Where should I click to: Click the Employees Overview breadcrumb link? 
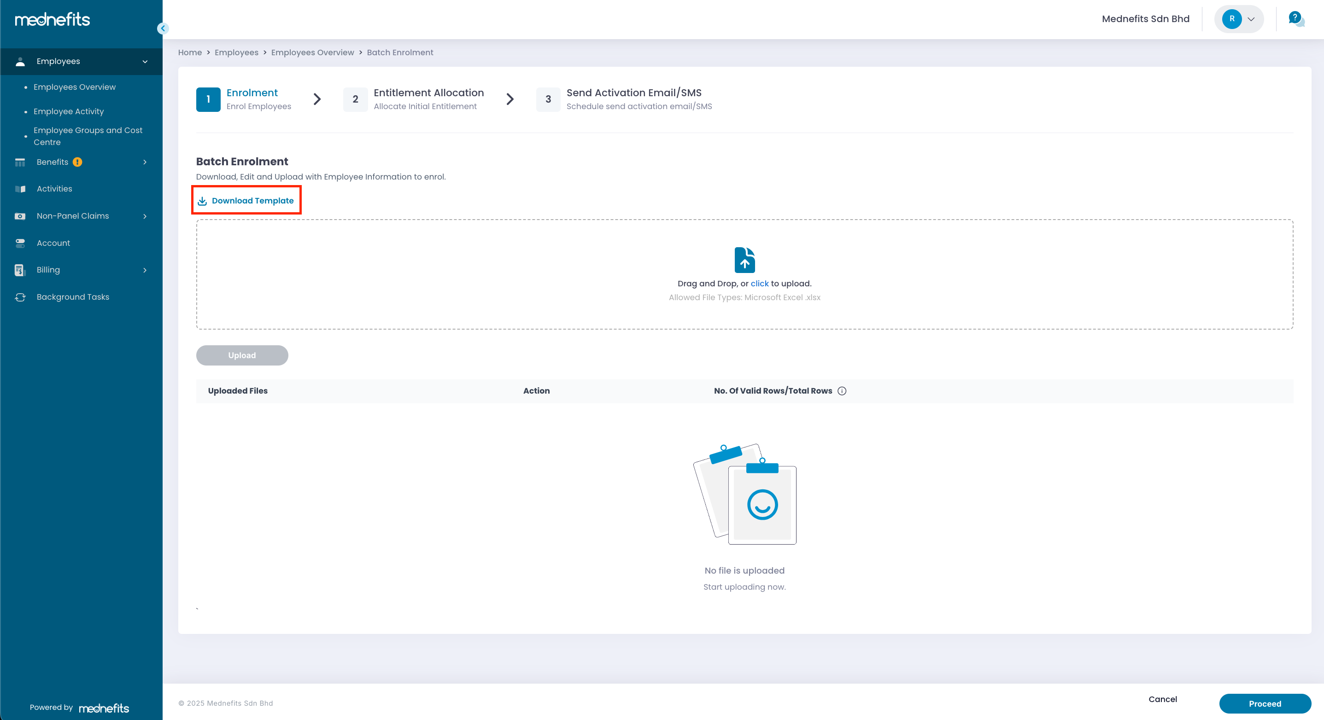312,52
